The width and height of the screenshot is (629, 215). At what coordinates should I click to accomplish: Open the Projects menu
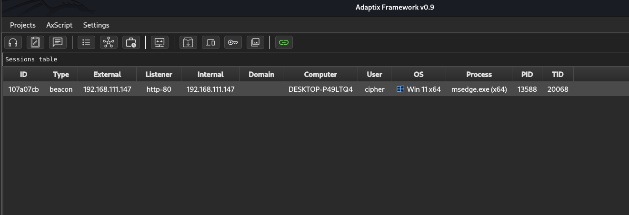[23, 25]
